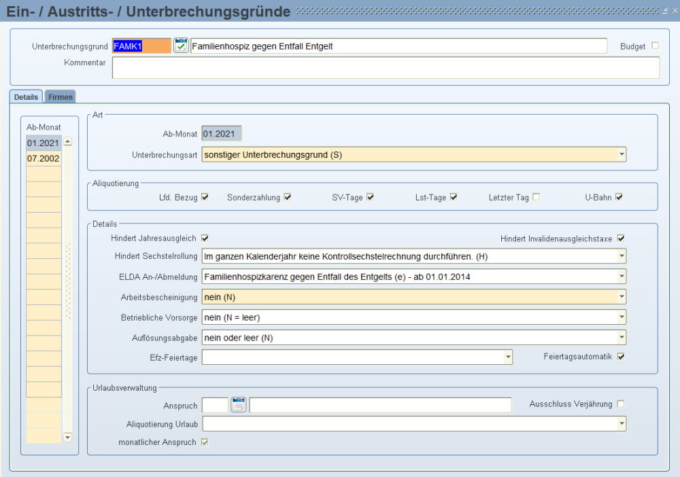The height and width of the screenshot is (477, 680).
Task: Toggle Lst-Tage checkbox
Action: click(x=454, y=197)
